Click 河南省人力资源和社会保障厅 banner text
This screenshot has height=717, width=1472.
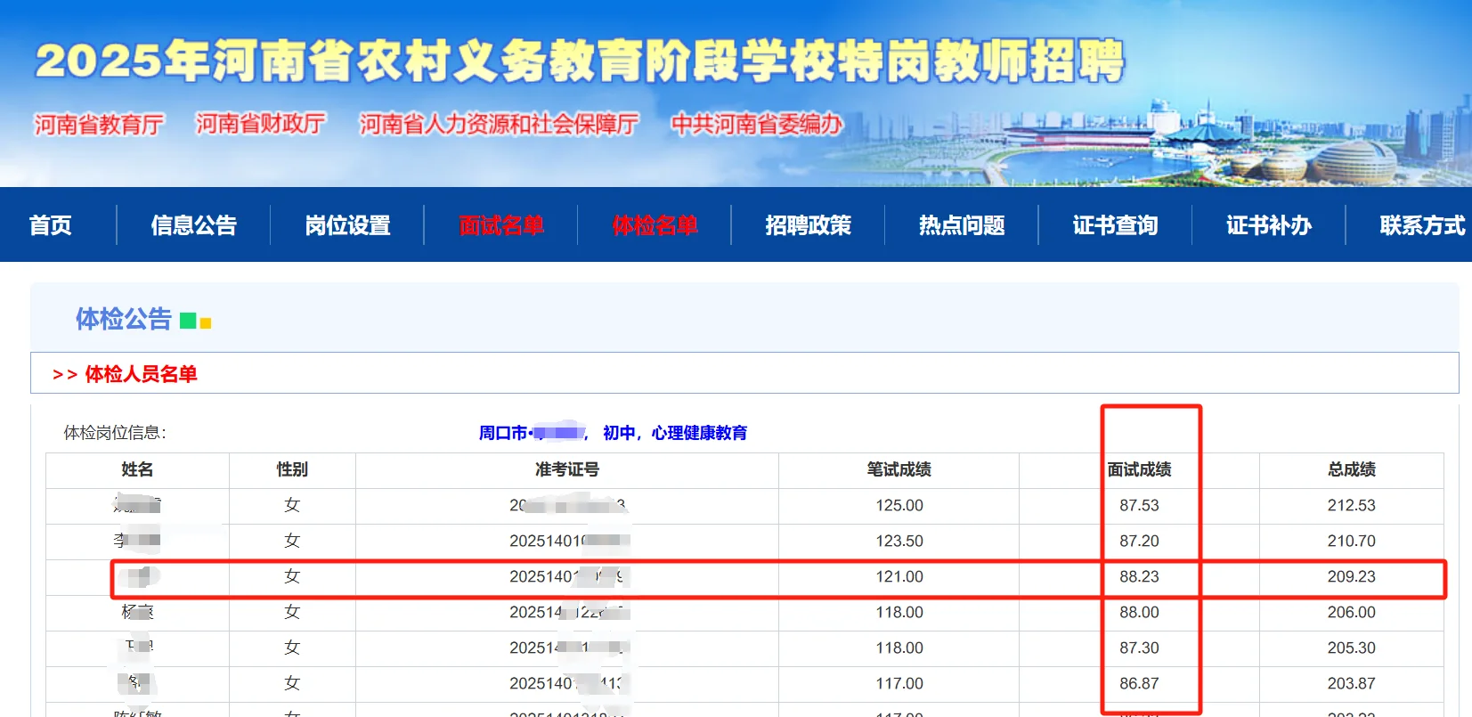[499, 124]
